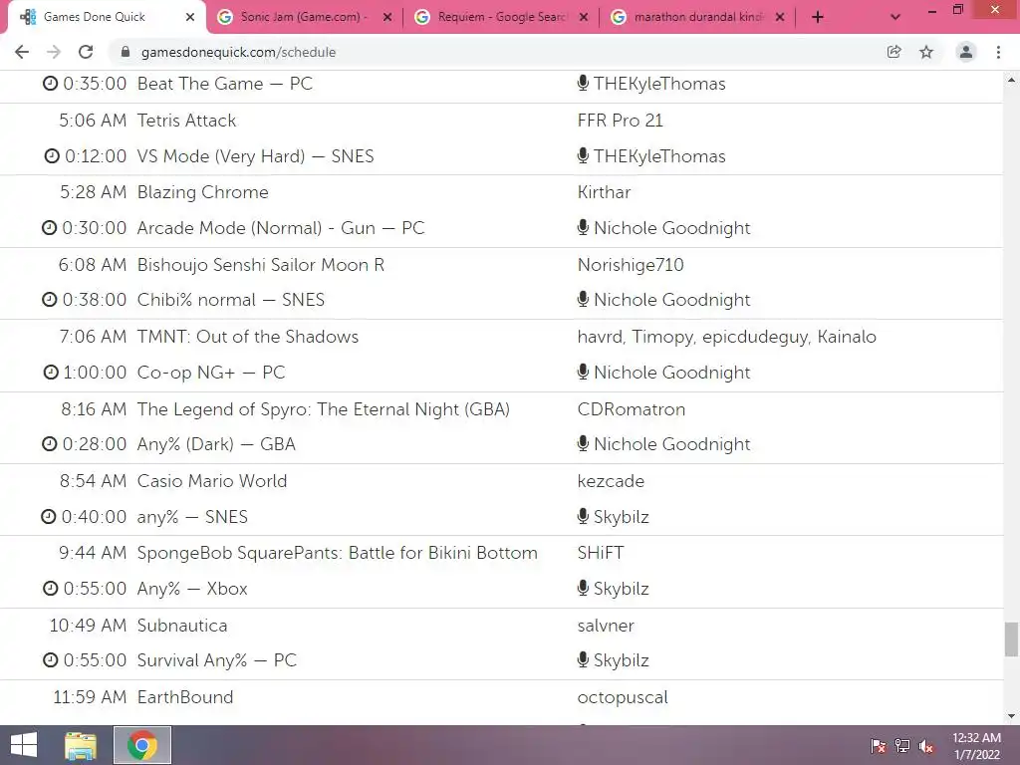Click clock icon beside 0:38:00 Chibi% normal
The image size is (1020, 765).
click(50, 299)
